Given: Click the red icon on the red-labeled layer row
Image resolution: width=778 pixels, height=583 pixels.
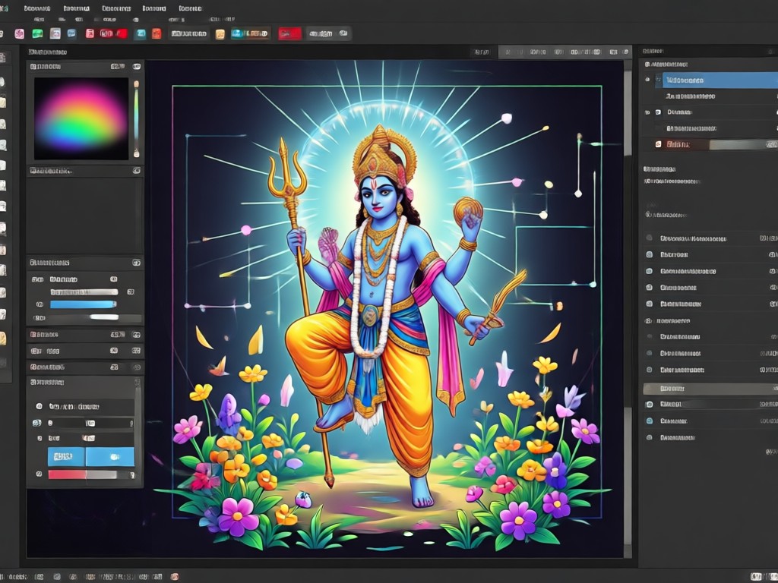Looking at the screenshot, I should [x=658, y=144].
